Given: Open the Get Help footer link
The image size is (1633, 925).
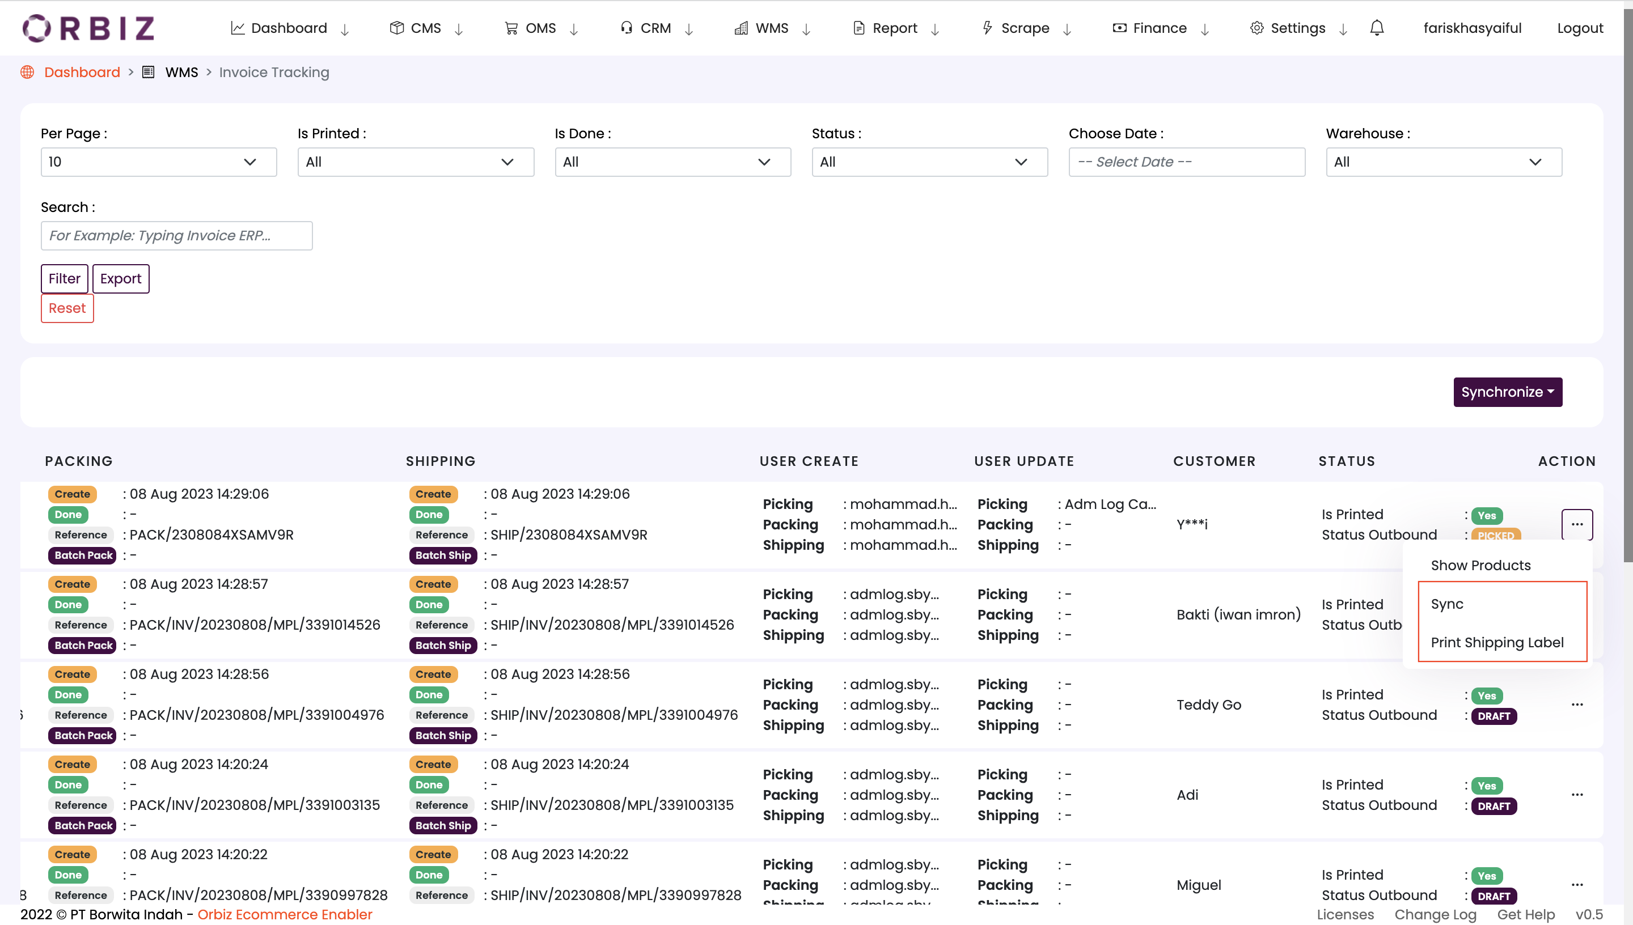Looking at the screenshot, I should 1526,914.
